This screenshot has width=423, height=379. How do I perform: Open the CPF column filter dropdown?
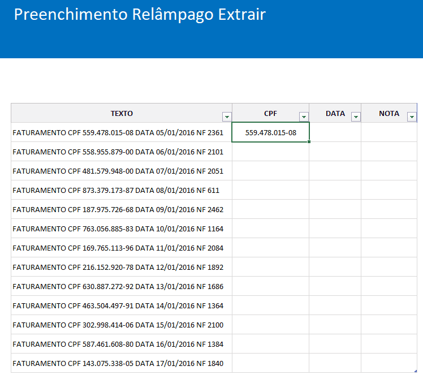click(304, 117)
